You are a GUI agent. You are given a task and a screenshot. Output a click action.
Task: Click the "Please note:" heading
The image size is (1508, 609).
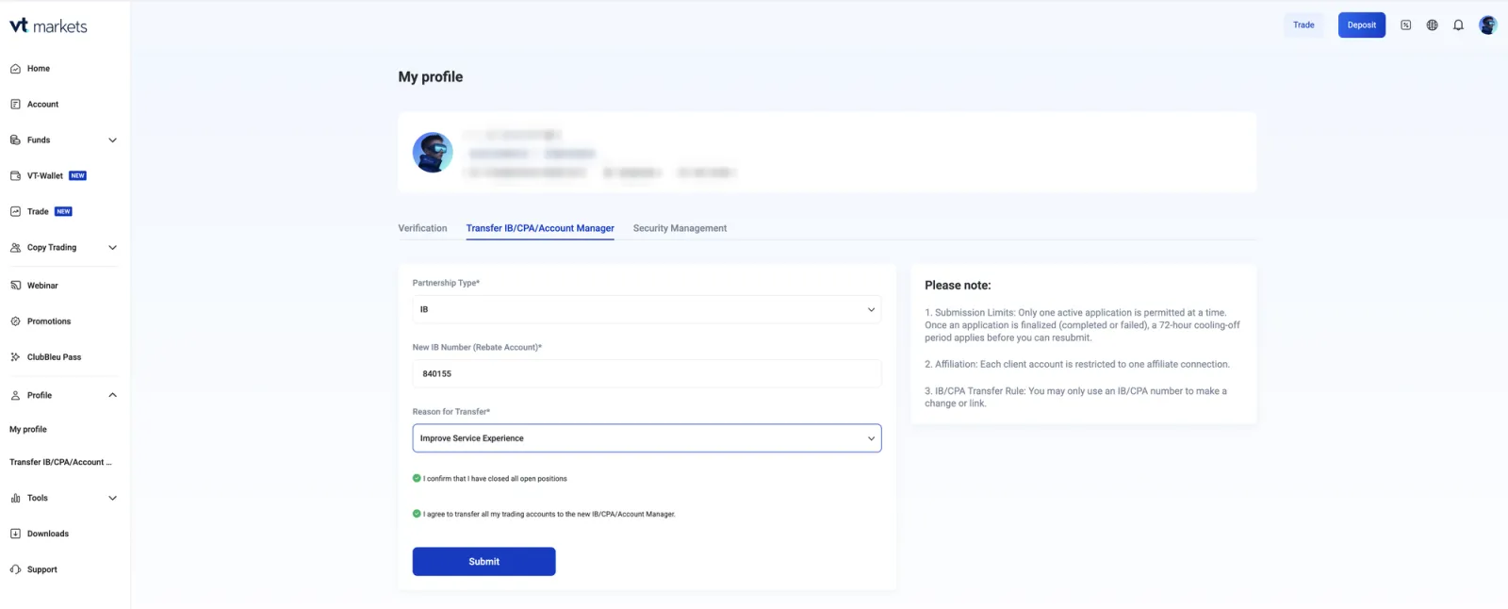click(958, 286)
